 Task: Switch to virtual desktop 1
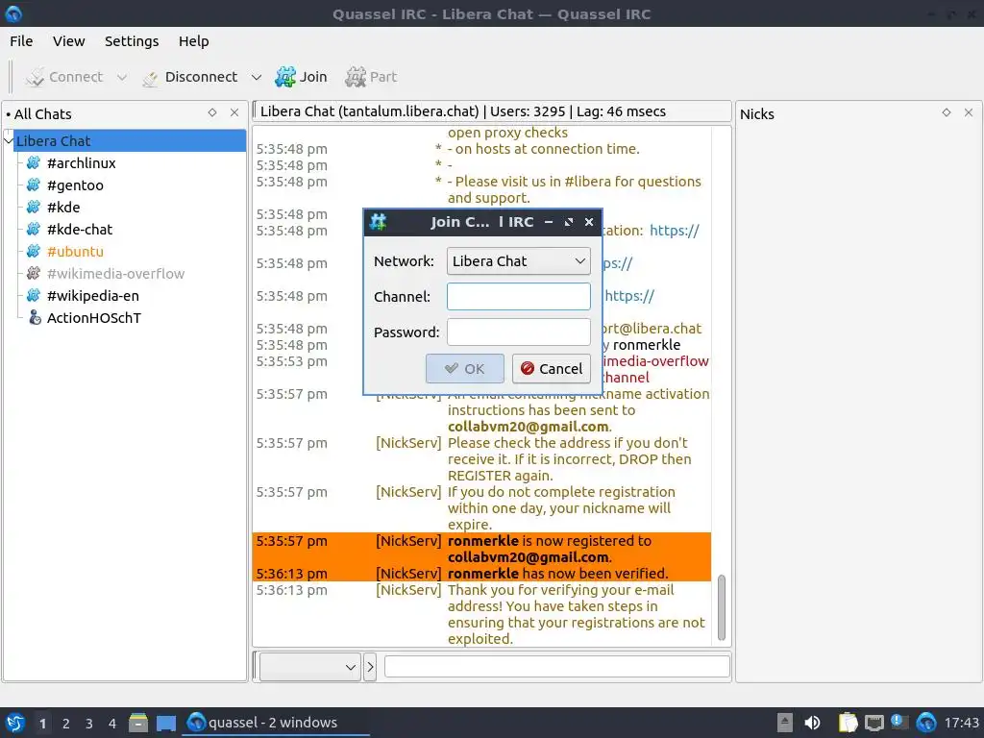point(42,724)
